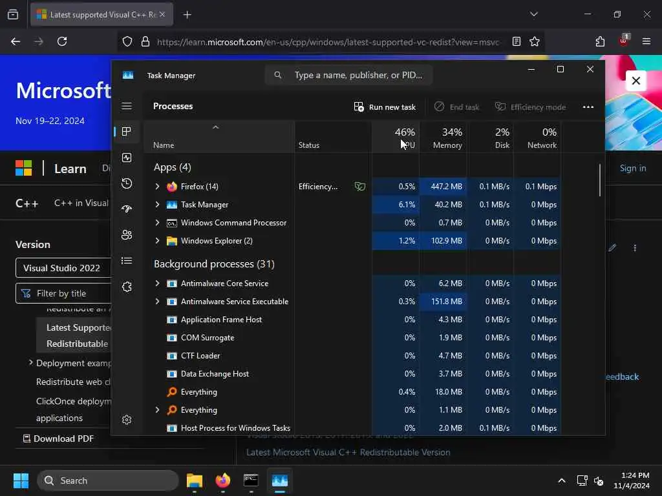Expand the second Everything process row

tap(157, 410)
